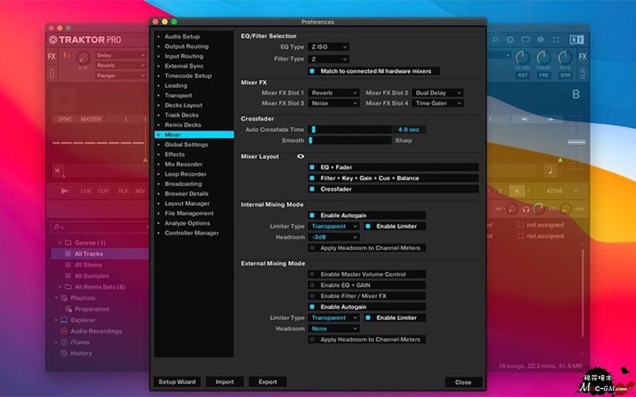Click the settings gear icon in Traktor header
The image size is (636, 397).
click(511, 39)
